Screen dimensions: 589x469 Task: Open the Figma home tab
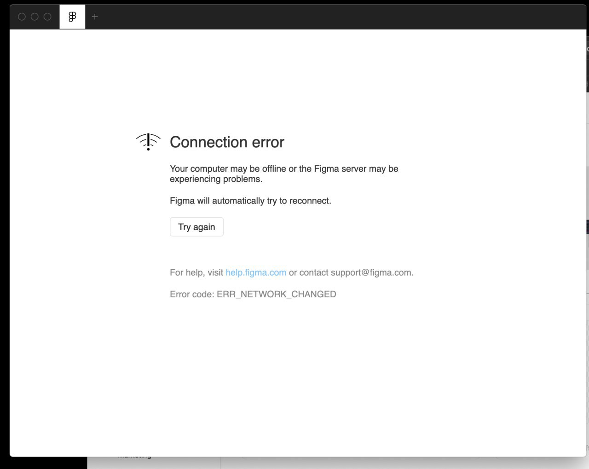72,17
